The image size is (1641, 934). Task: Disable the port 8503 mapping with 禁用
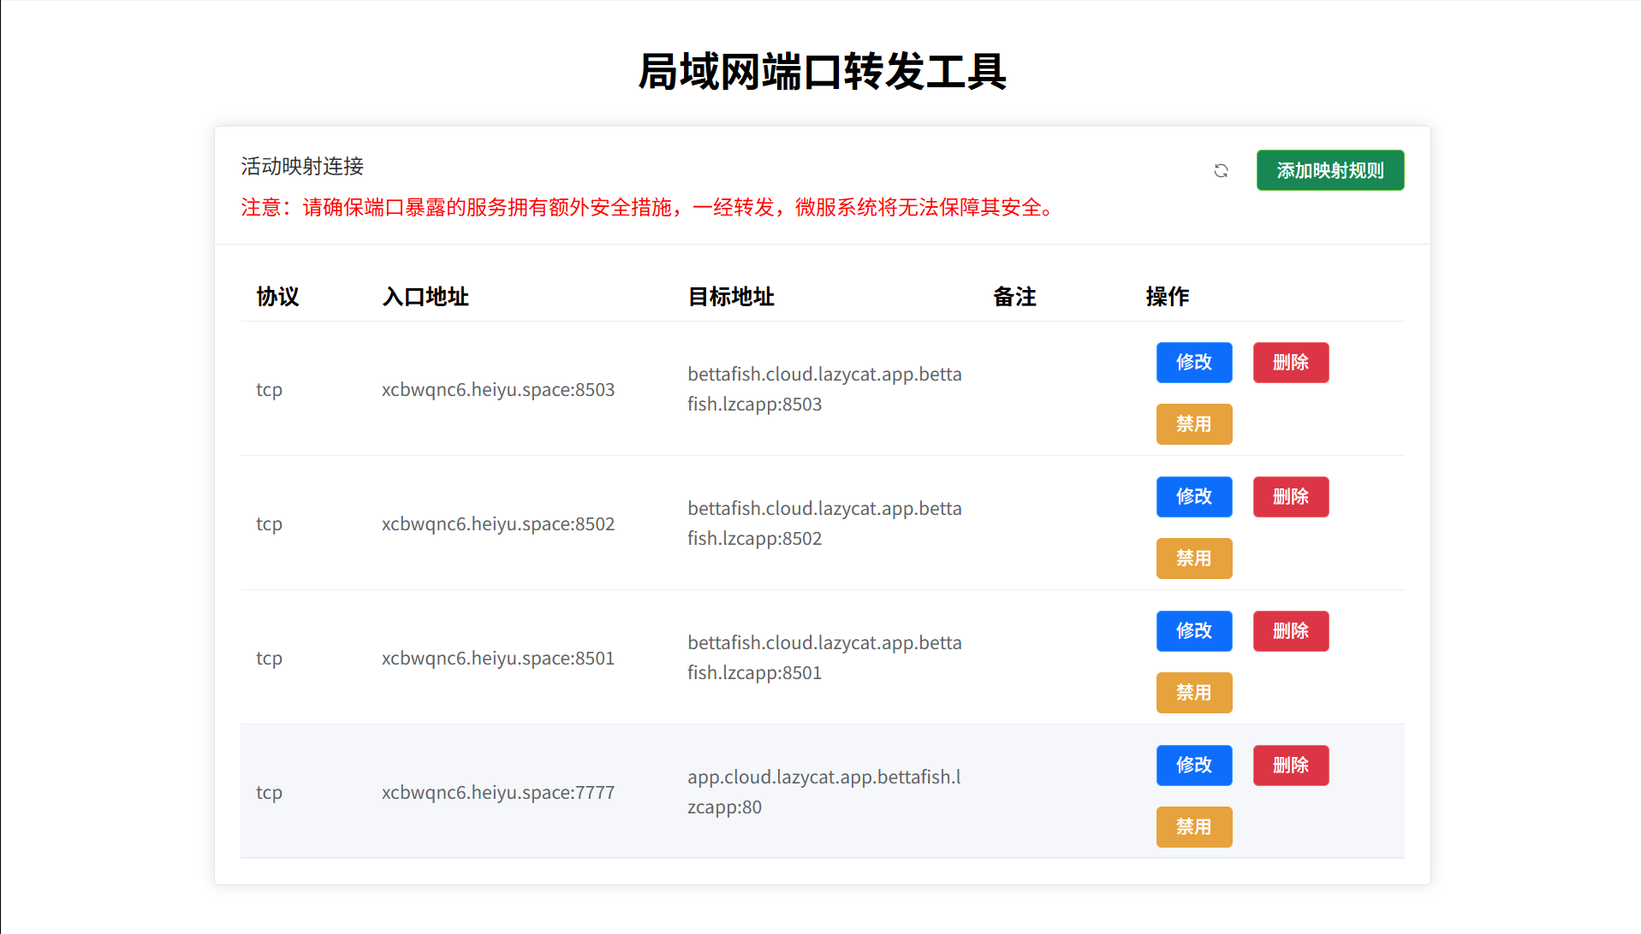tap(1194, 424)
